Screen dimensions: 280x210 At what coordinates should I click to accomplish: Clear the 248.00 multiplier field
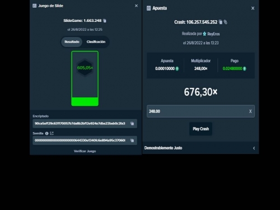click(x=250, y=111)
